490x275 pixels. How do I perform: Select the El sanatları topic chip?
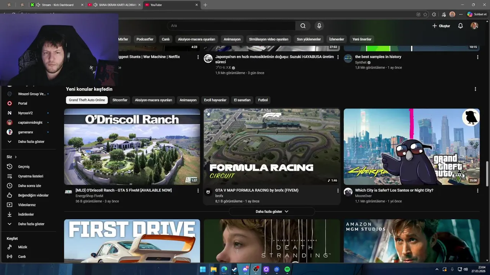[242, 100]
